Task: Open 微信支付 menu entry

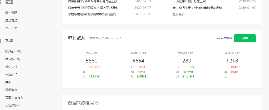Action: coord(11,67)
